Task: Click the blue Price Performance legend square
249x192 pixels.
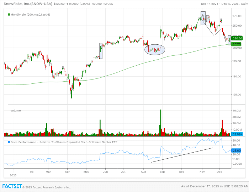Action: click(9, 142)
